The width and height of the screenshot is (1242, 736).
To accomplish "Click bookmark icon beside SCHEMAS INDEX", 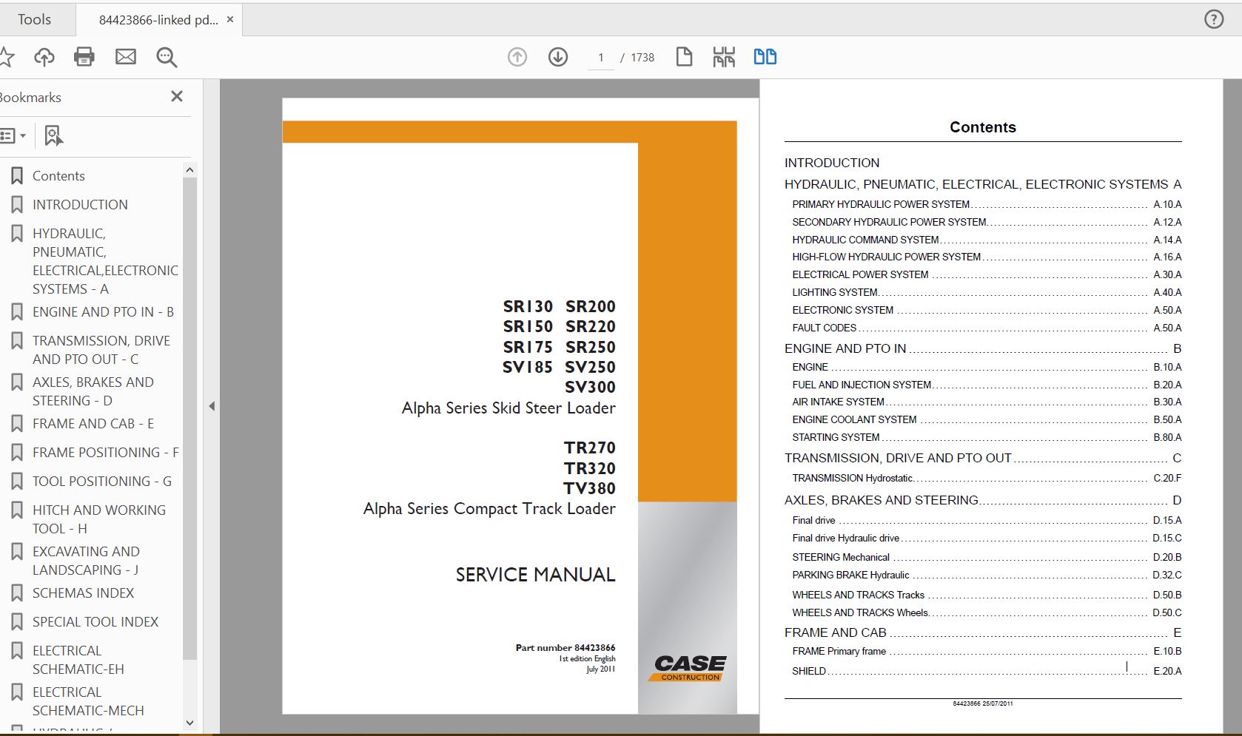I will pos(16,593).
